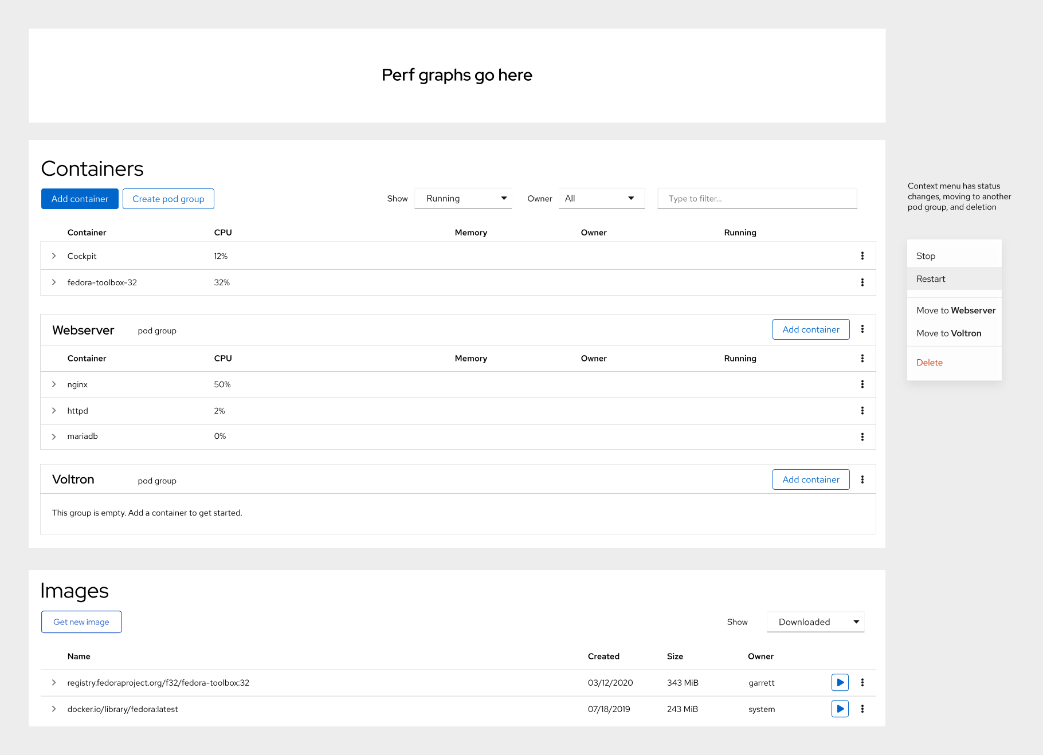Expand the nginx container row

coord(54,384)
